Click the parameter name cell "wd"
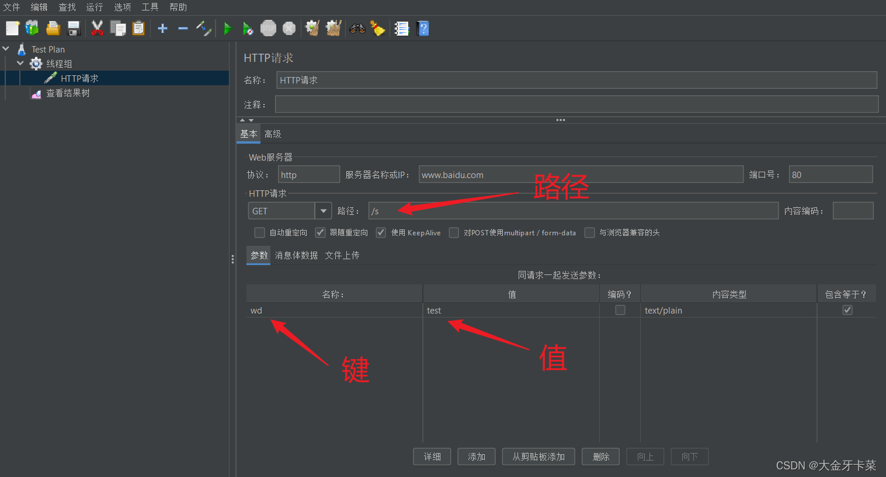Viewport: 886px width, 477px height. (335, 310)
